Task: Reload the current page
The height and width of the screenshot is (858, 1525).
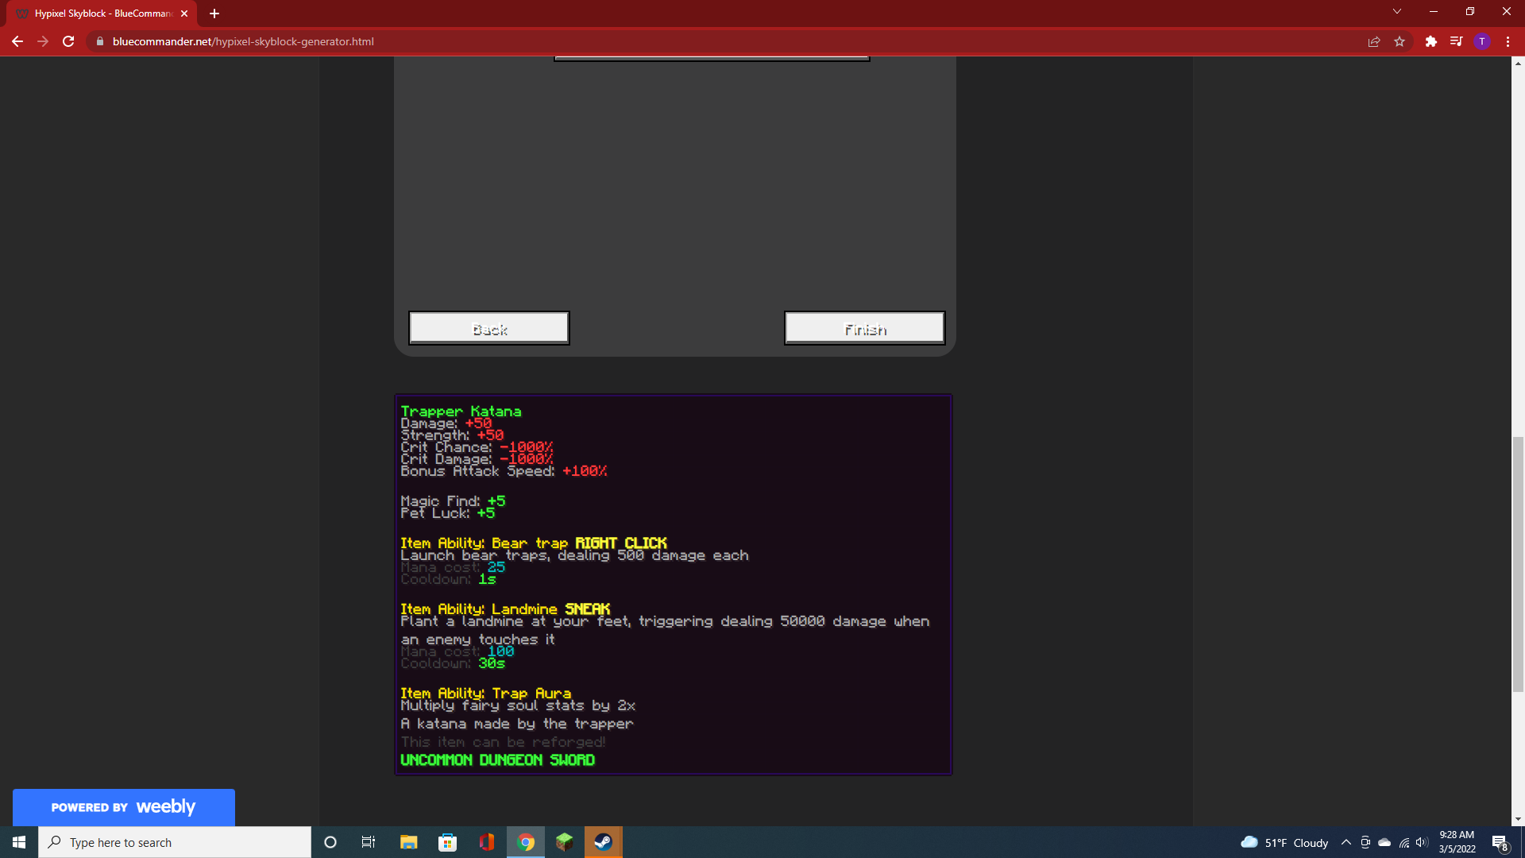Action: pyautogui.click(x=68, y=41)
